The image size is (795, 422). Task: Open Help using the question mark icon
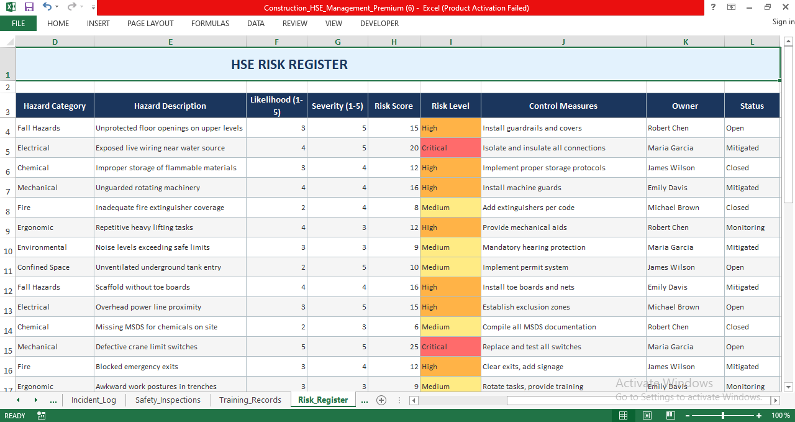click(x=712, y=7)
